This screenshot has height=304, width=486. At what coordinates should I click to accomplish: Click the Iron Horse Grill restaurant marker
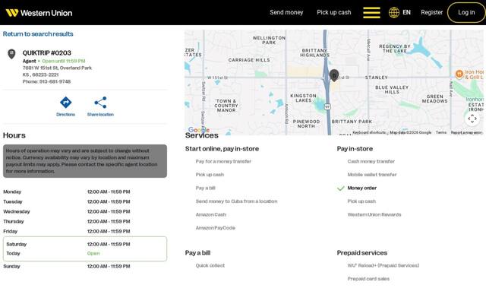pos(459,74)
